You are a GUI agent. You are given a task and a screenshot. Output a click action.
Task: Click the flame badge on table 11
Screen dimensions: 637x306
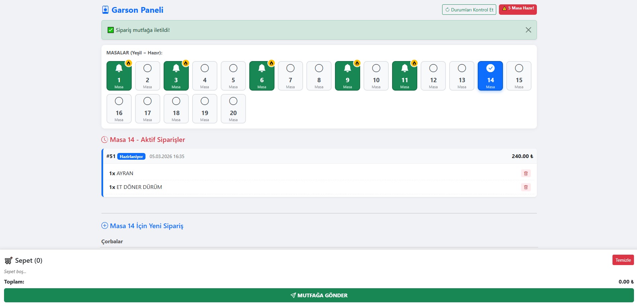tap(414, 63)
